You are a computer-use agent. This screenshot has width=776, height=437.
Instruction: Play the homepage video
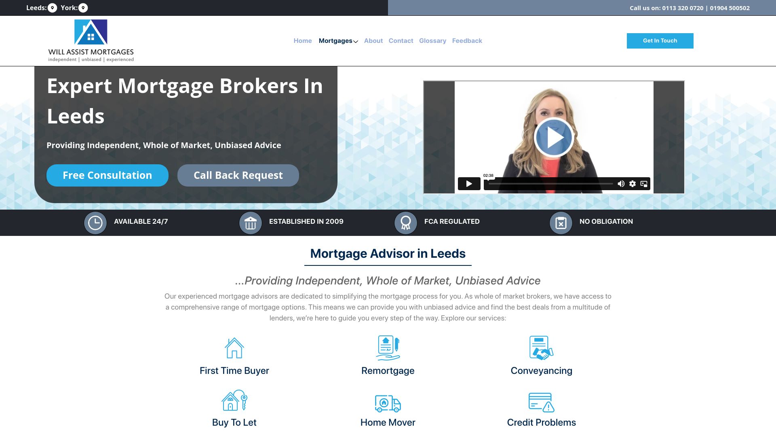[x=554, y=137]
